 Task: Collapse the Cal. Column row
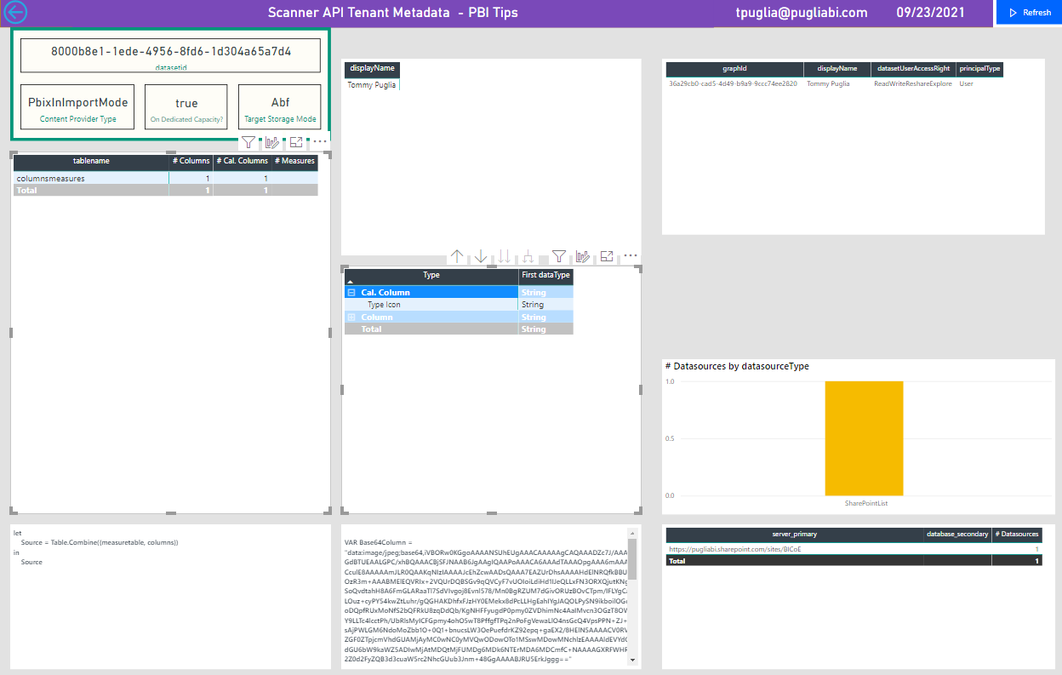coord(351,293)
